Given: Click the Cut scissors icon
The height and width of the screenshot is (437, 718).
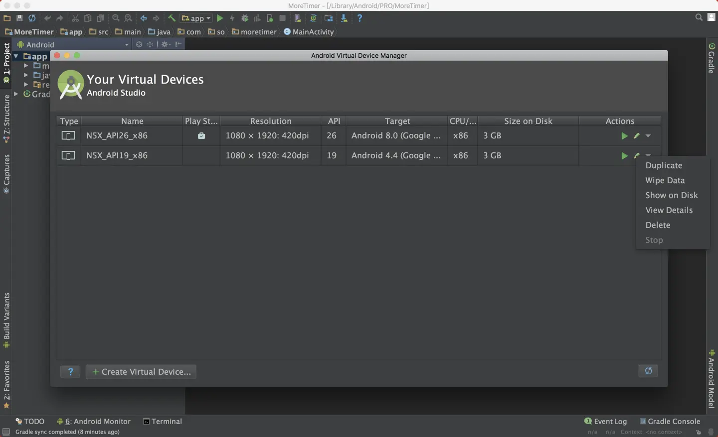Looking at the screenshot, I should point(75,18).
